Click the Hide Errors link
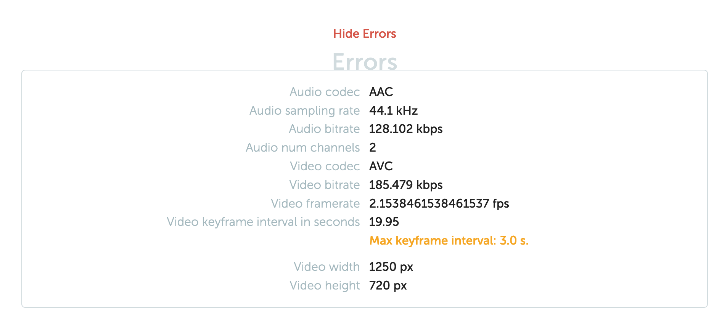Image resolution: width=727 pixels, height=320 pixels. 364,34
